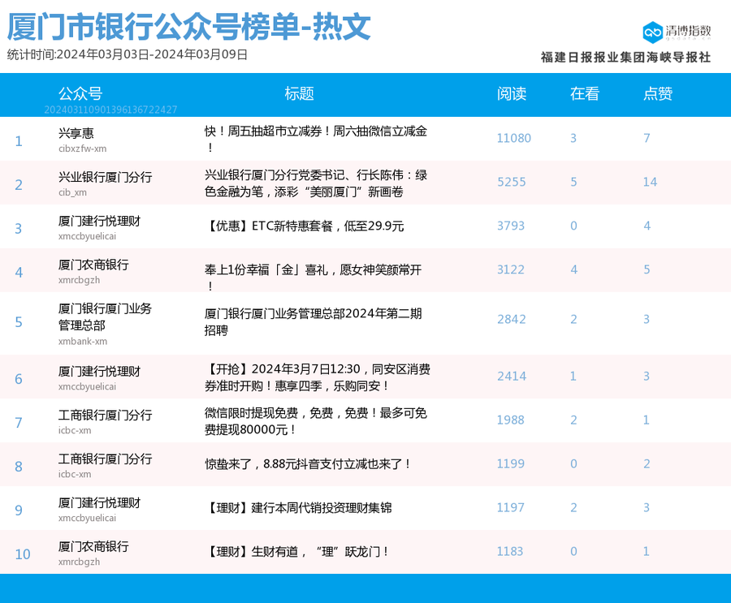Click the read count 2842

tap(511, 319)
